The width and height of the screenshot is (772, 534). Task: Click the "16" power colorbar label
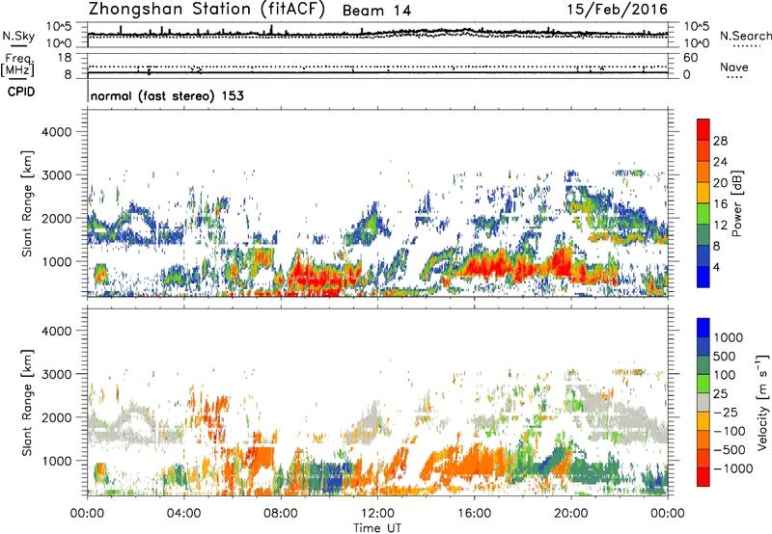coord(720,204)
